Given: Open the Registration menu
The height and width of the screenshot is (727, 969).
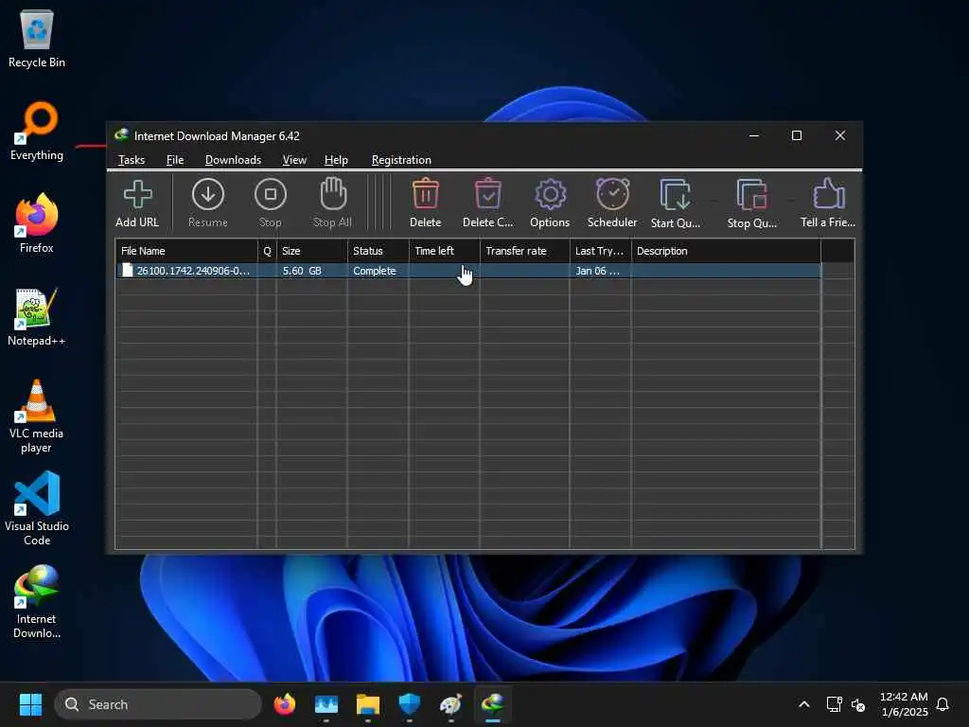Looking at the screenshot, I should (x=401, y=159).
